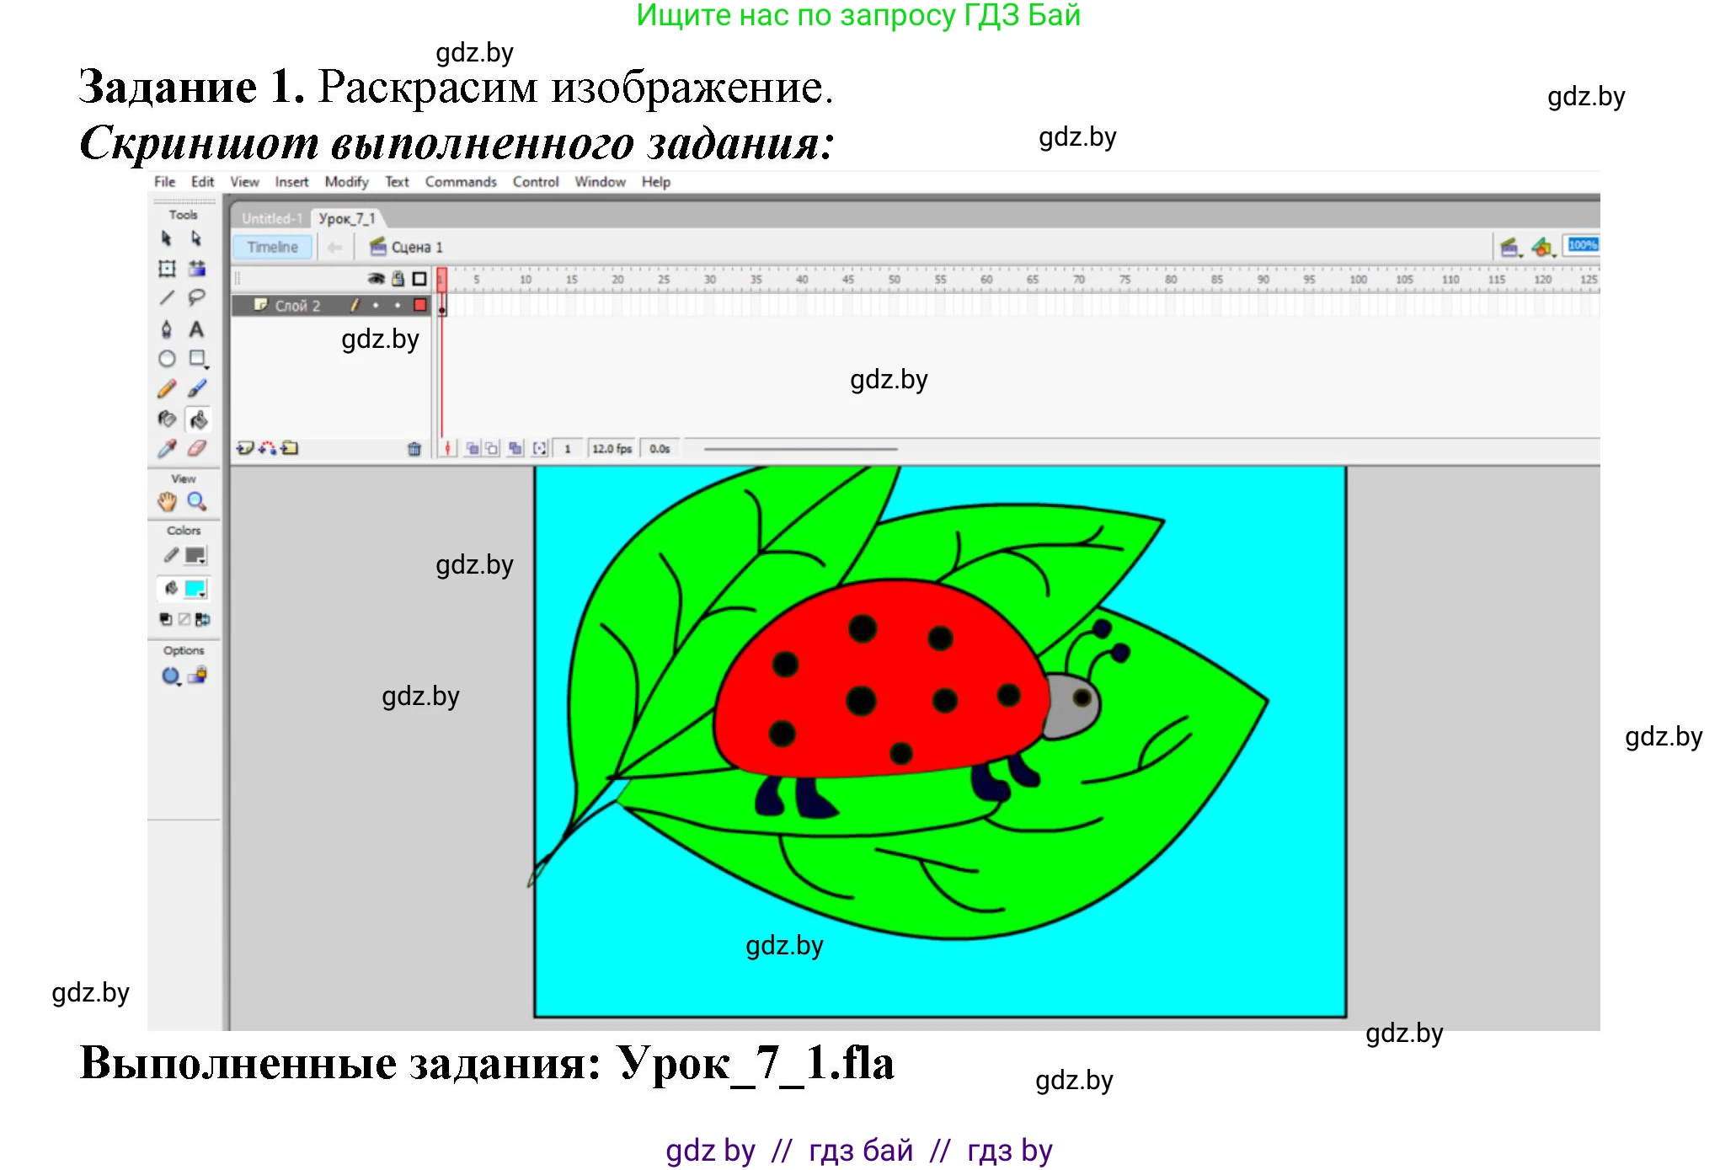Delete layer using the trash icon
The width and height of the screenshot is (1720, 1170).
(x=414, y=446)
